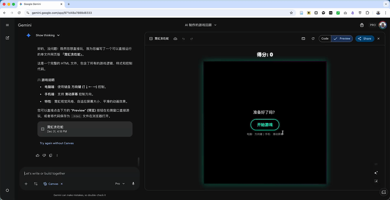Start a new chat with pencil icon
The height and width of the screenshot is (200, 390).
tap(7, 38)
